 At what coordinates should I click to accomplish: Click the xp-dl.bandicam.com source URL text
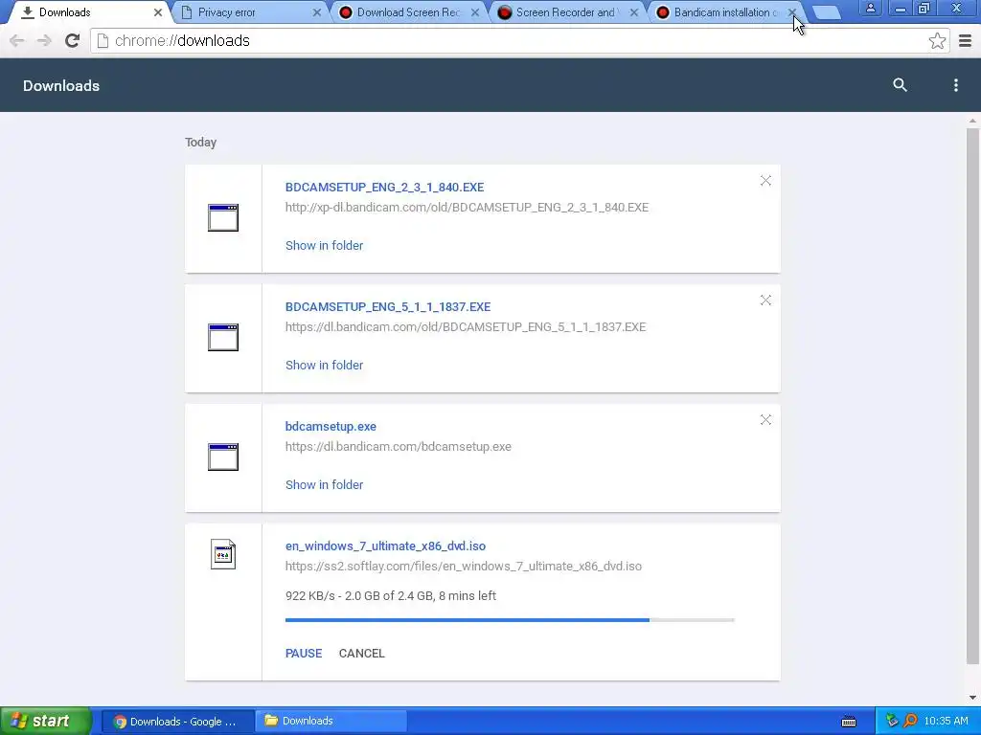(467, 207)
